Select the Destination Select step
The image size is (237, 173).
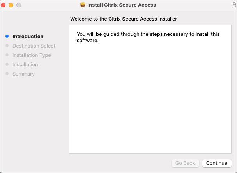[34, 46]
